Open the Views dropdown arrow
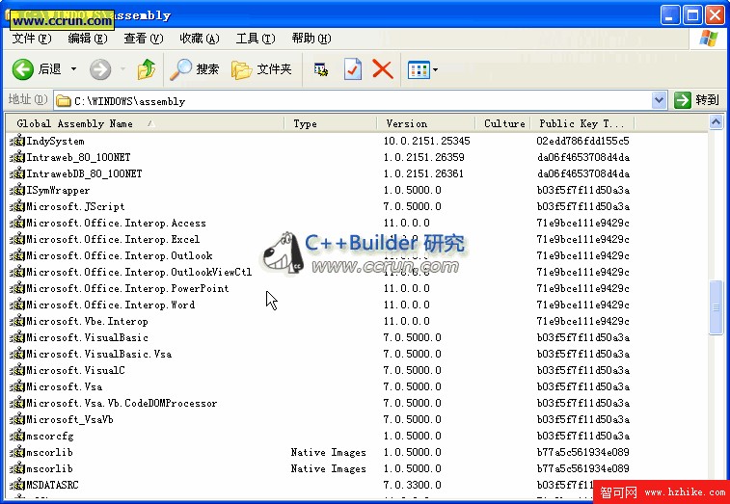Viewport: 730px width, 504px height. [435, 70]
